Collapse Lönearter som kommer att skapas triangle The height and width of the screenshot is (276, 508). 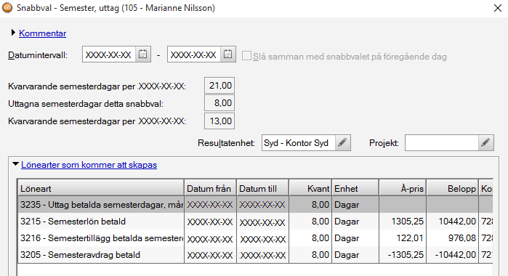(x=15, y=164)
